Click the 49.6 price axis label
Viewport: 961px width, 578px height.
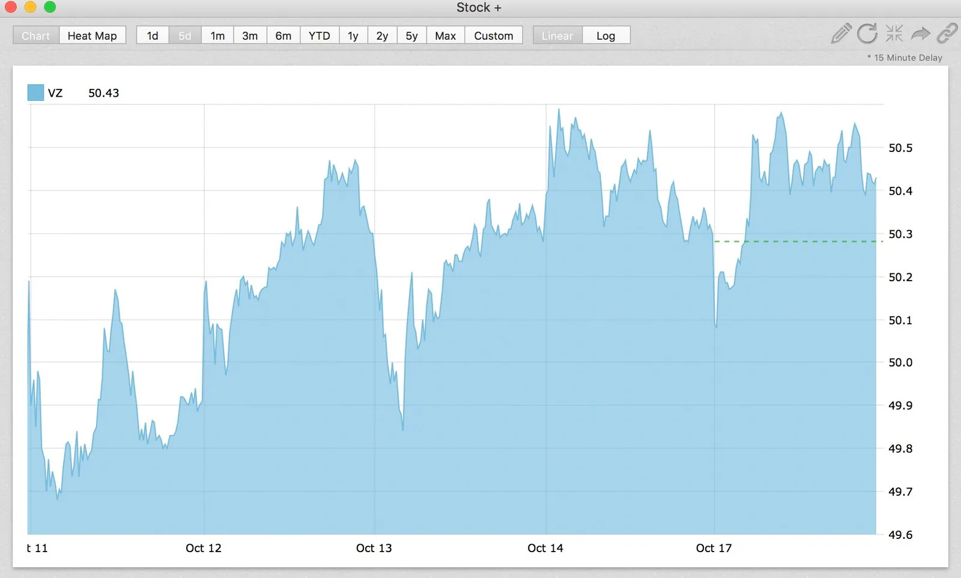pos(900,535)
